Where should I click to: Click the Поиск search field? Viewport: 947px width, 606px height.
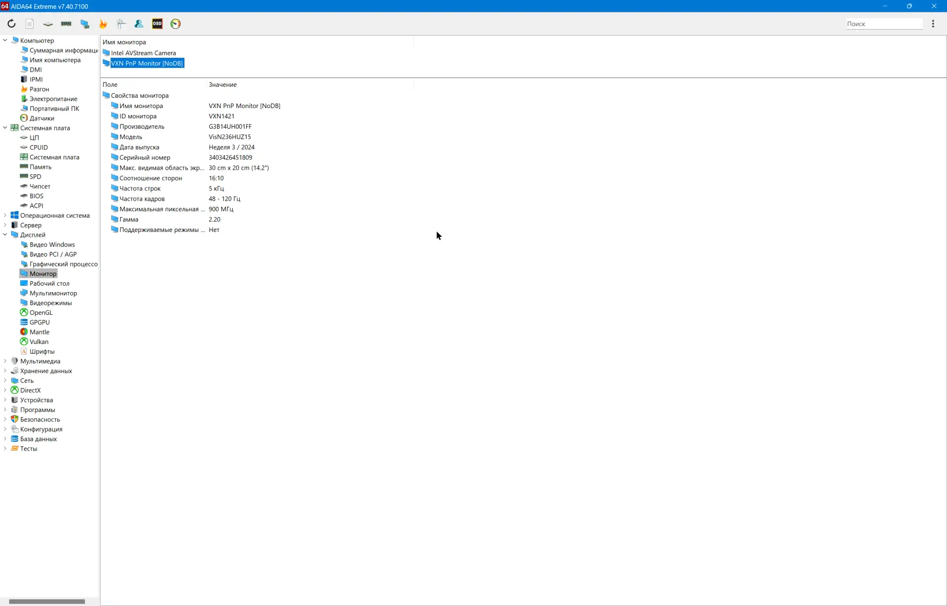pyautogui.click(x=884, y=24)
